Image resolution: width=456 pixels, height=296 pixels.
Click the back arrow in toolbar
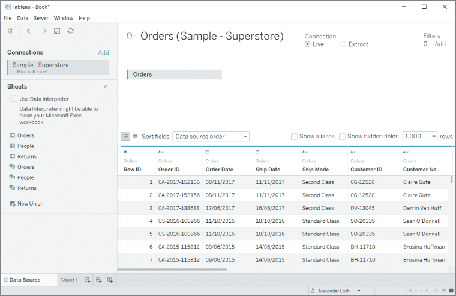click(x=29, y=31)
